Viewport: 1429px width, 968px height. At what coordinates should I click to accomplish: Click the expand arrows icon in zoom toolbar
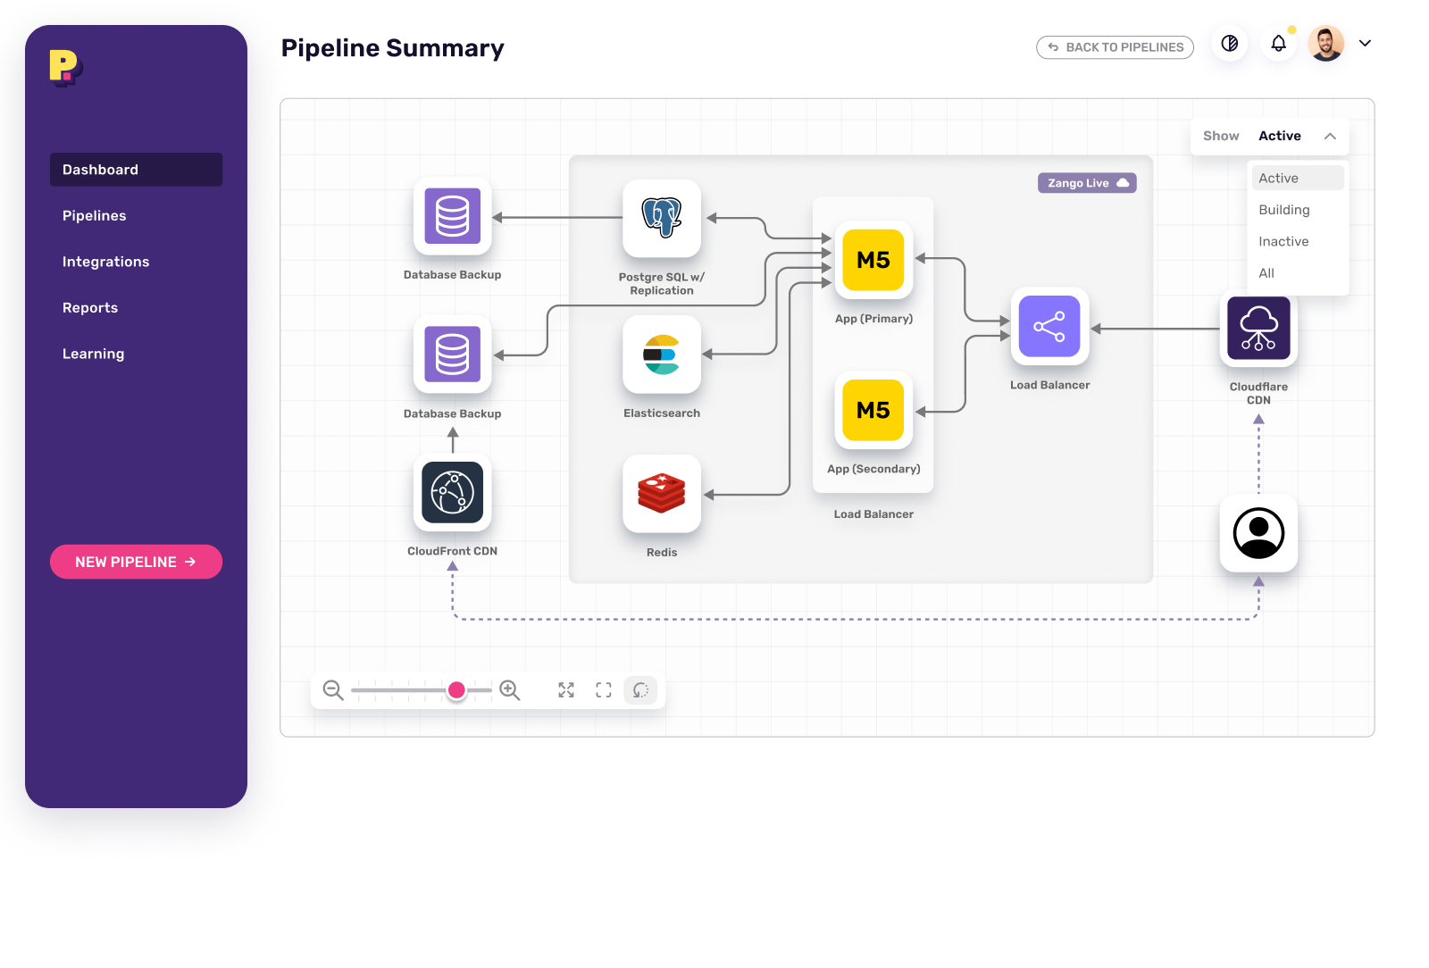(x=566, y=690)
